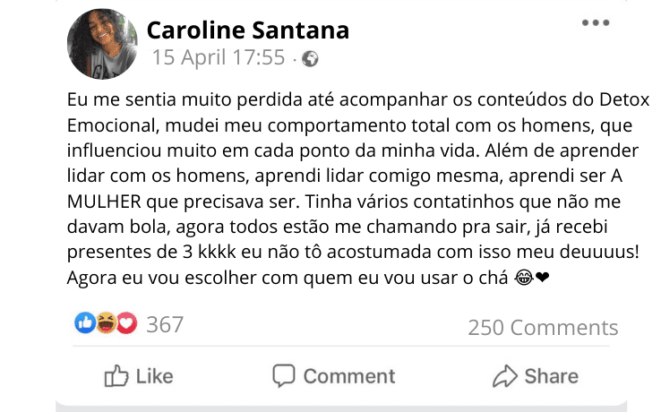Click the public globe privacy icon
The image size is (661, 412).
pyautogui.click(x=310, y=58)
